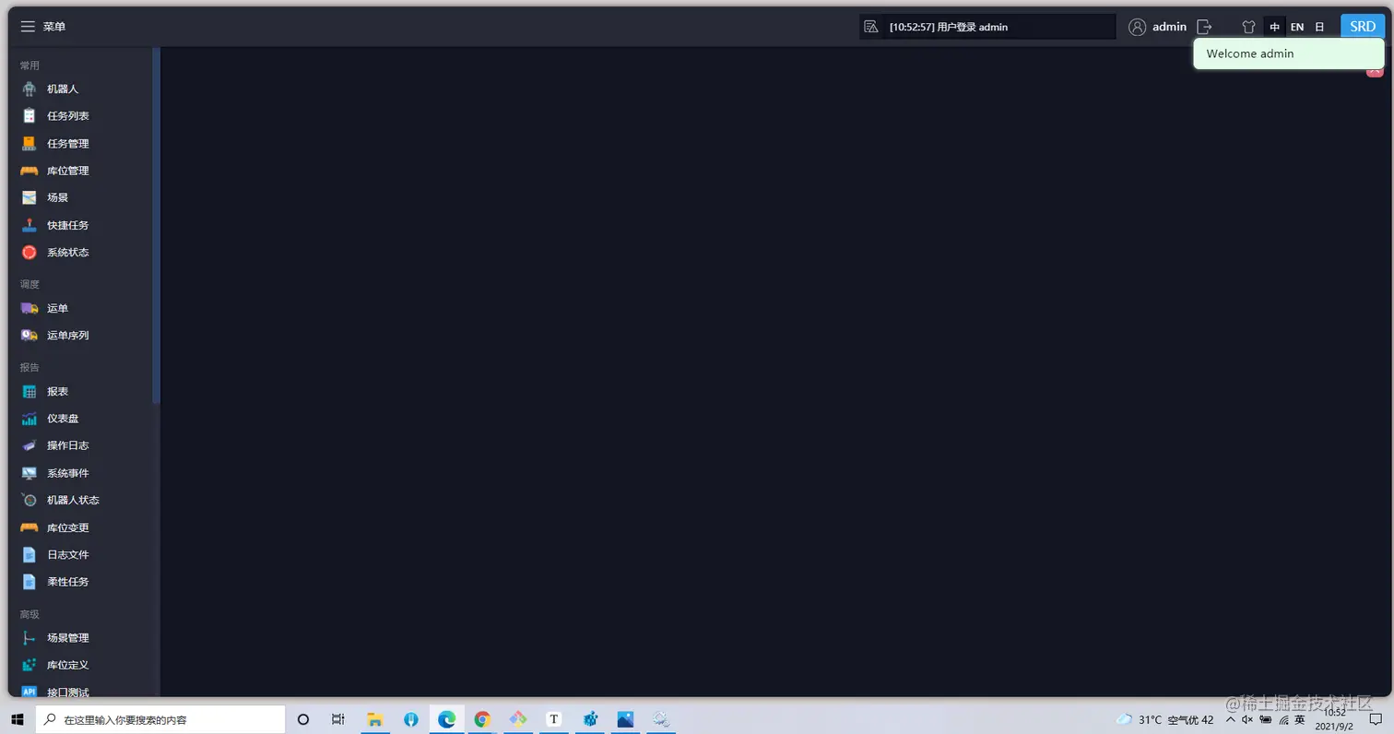
Task: Expand the 常用 section menu
Action: (x=30, y=65)
